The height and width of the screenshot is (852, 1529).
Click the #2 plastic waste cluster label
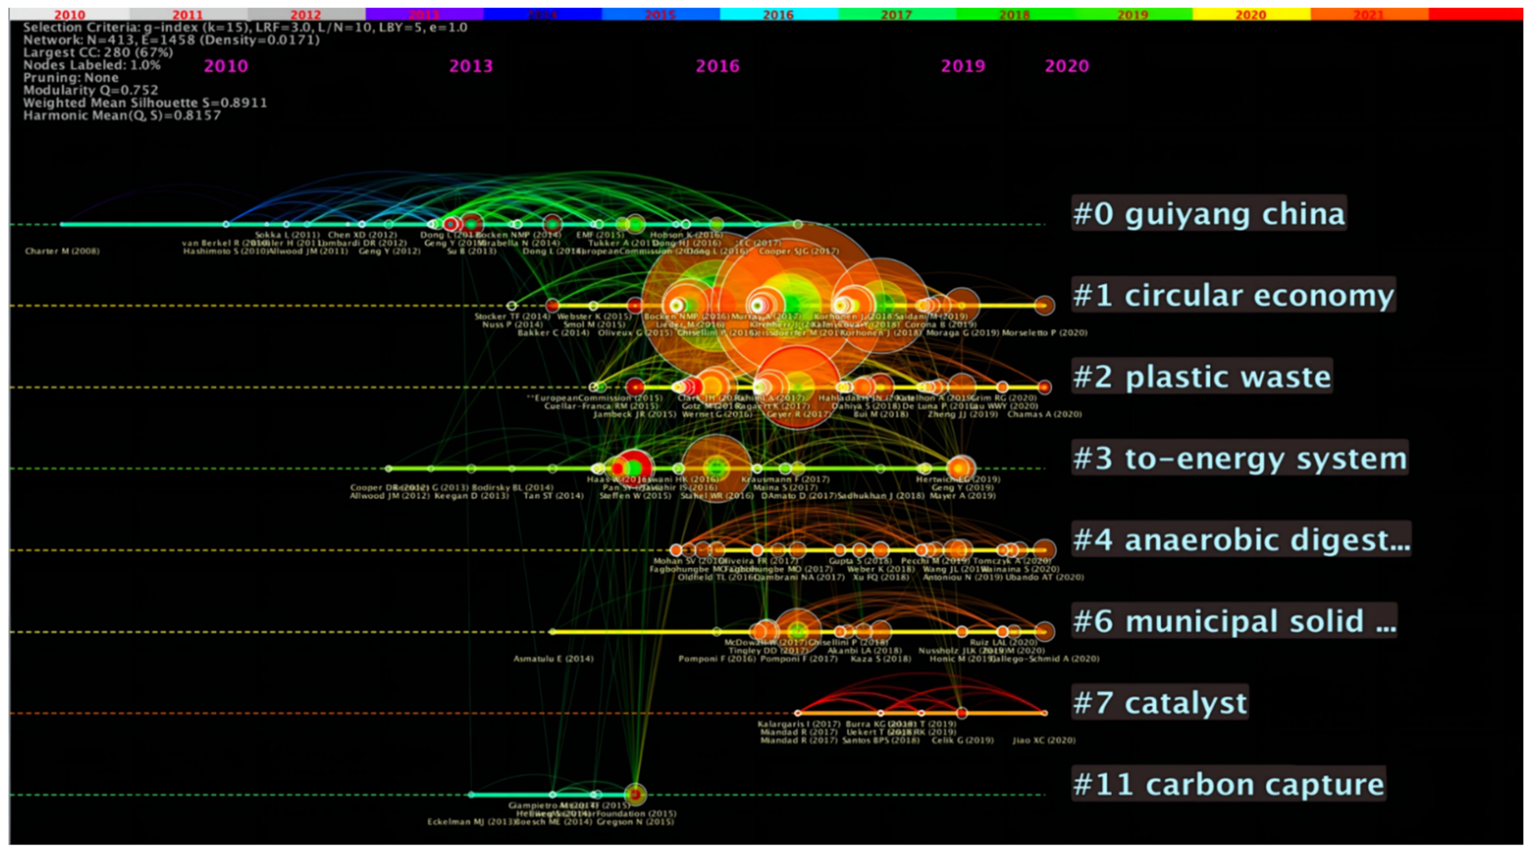1202,376
